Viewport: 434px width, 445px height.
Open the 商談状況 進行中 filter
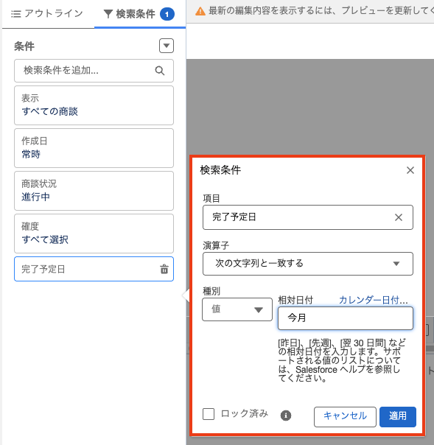[x=94, y=191]
